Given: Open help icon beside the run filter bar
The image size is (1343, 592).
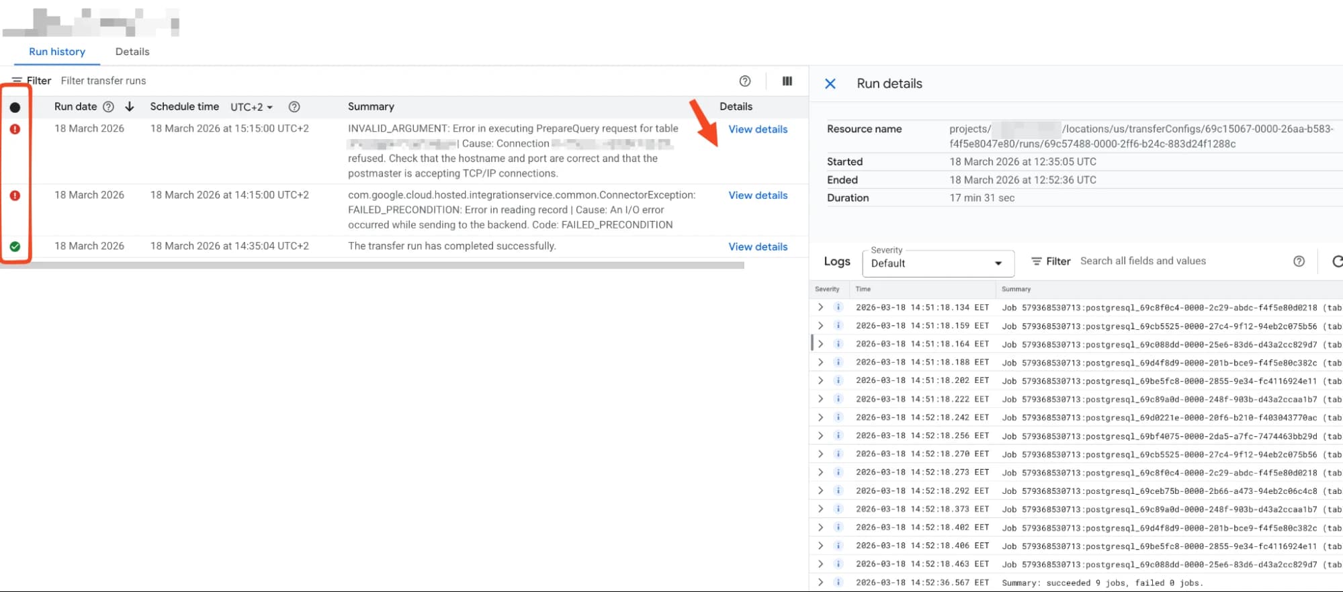Looking at the screenshot, I should click(x=744, y=81).
